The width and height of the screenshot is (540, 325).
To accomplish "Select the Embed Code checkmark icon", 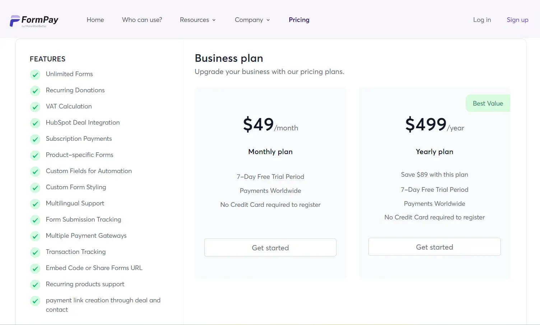I will [x=35, y=269].
